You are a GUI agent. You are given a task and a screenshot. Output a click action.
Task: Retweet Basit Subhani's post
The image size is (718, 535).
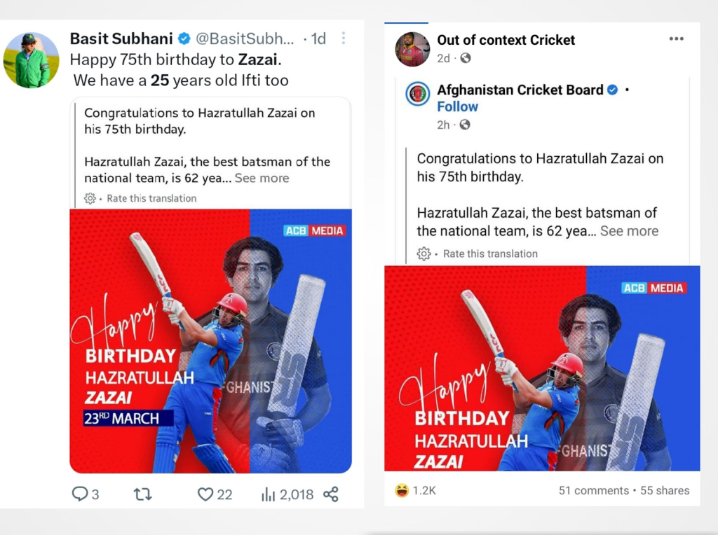[x=142, y=494]
